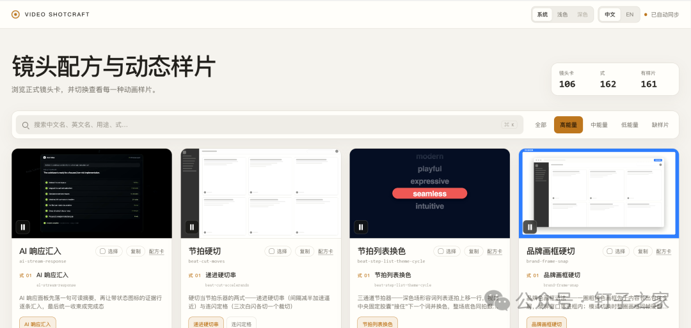Viewport: 691px width, 328px height.
Task: Open the 品牌画框硬切 video thumbnail
Action: tap(599, 193)
